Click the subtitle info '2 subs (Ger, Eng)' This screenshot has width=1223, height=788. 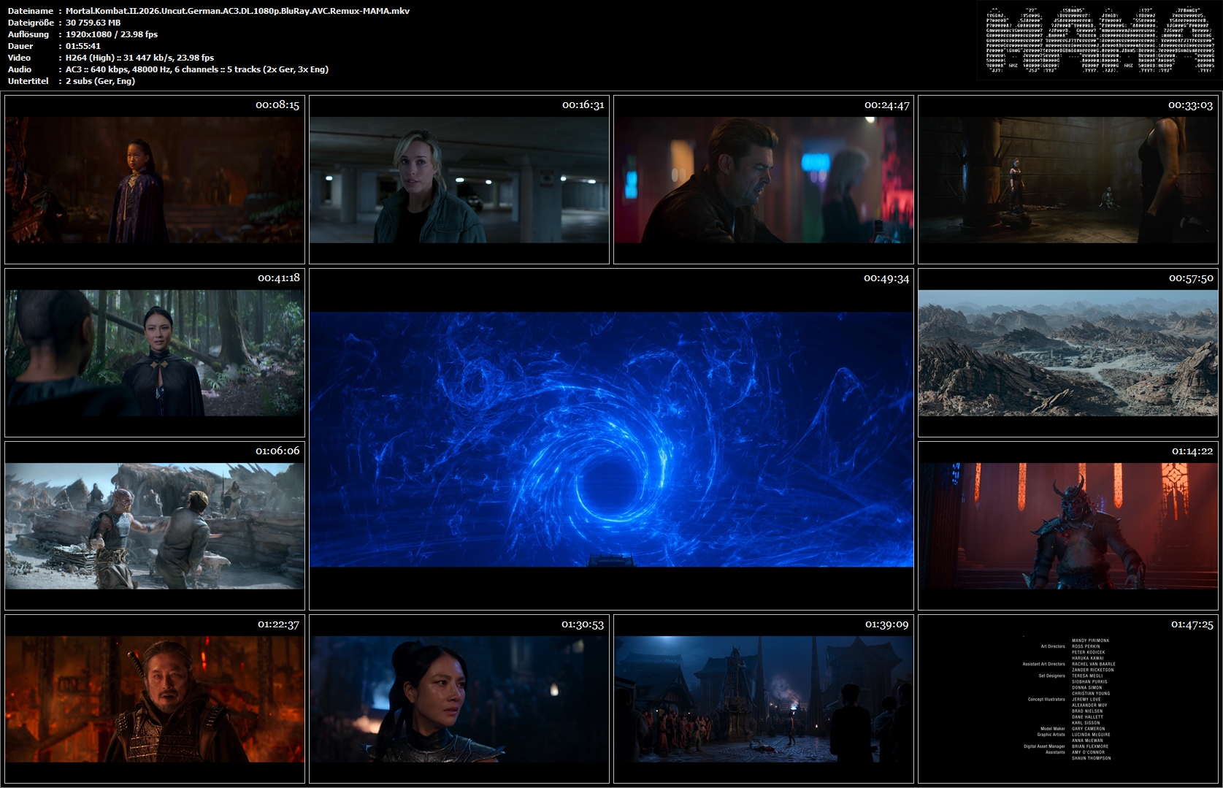pos(100,81)
